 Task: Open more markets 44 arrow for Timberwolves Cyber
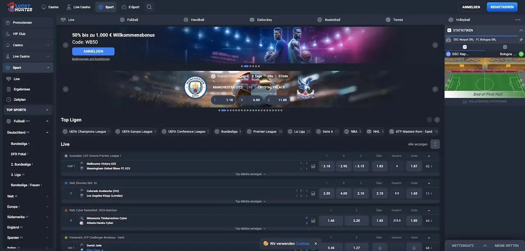point(429,221)
